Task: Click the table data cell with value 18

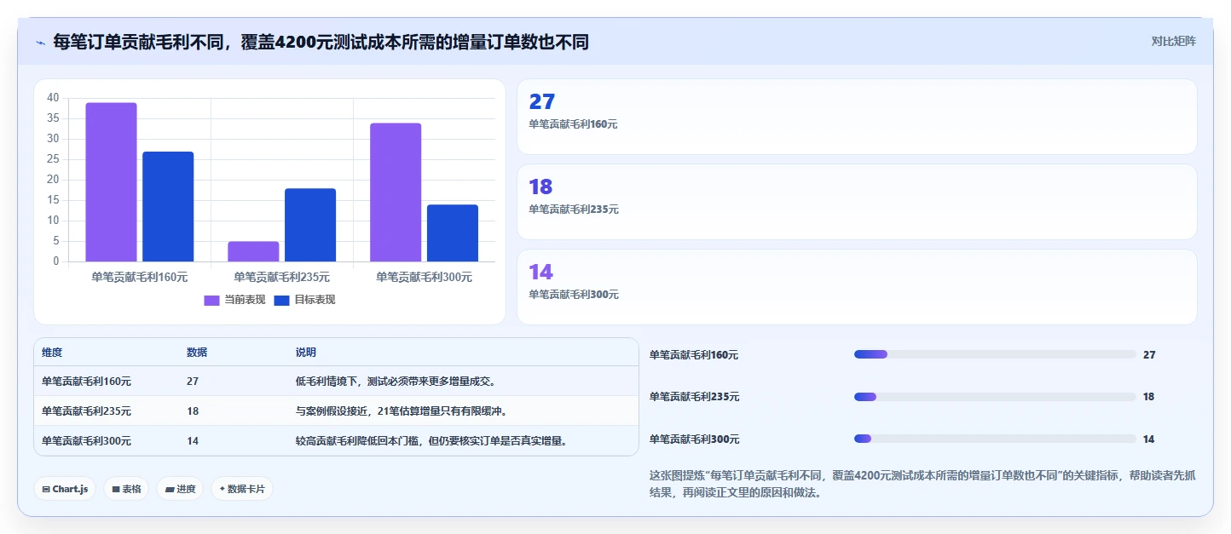Action: click(193, 411)
